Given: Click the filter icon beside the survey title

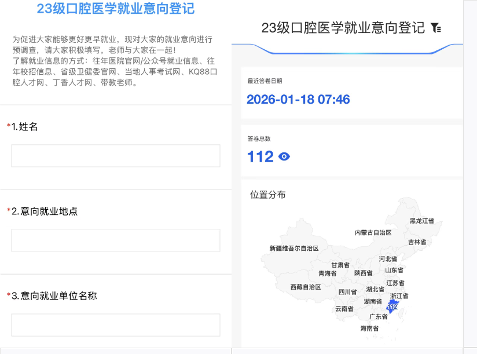Looking at the screenshot, I should click(436, 28).
